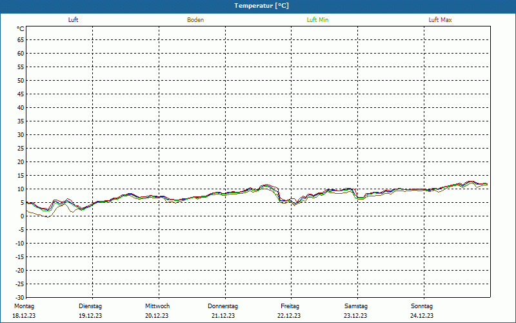This screenshot has width=516, height=323.
Task: Select the Samstag day label
Action: click(356, 306)
